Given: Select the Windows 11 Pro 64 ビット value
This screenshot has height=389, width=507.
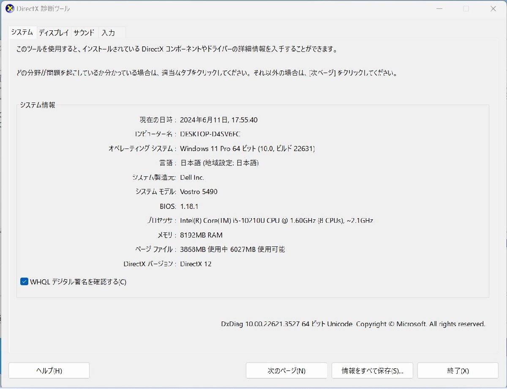Looking at the screenshot, I should click(x=248, y=149).
